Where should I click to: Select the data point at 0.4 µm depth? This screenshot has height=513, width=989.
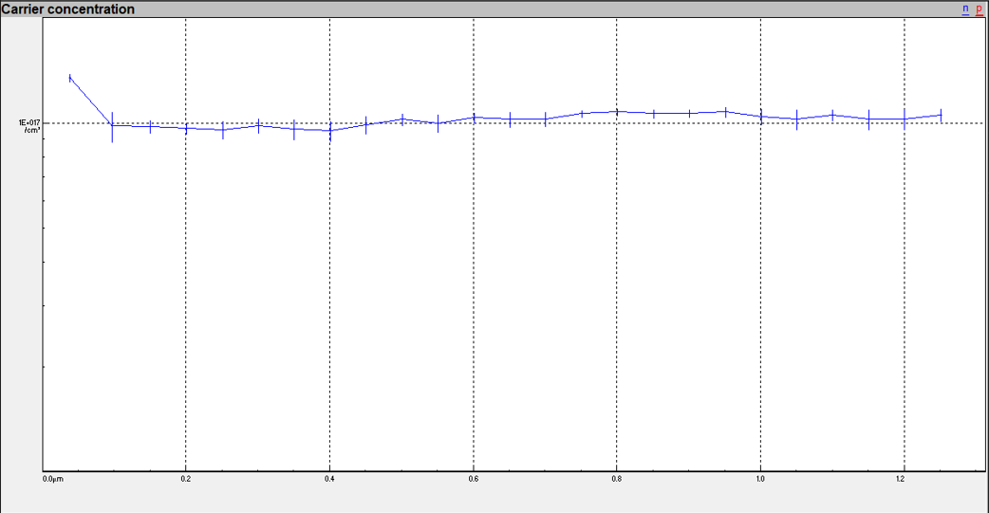coord(330,130)
